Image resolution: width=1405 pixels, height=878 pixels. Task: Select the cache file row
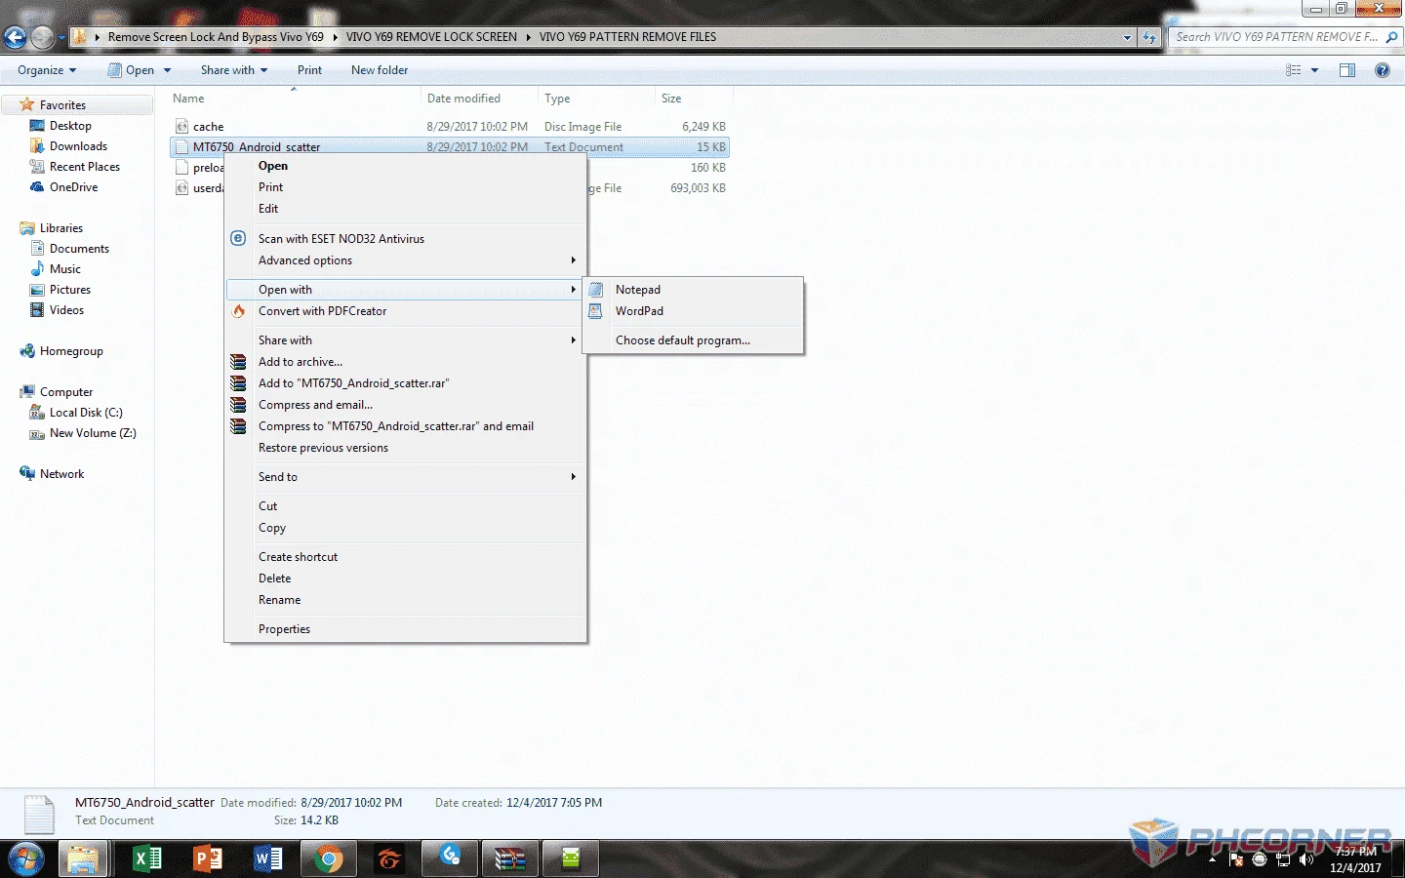pyautogui.click(x=450, y=127)
